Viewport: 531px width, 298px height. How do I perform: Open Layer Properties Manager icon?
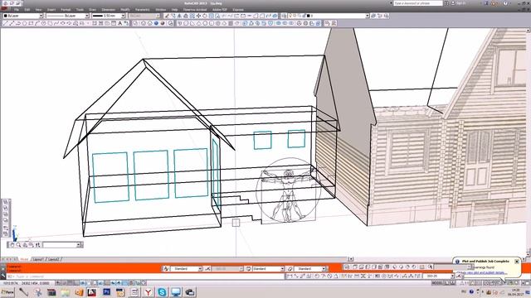pyautogui.click(x=284, y=16)
